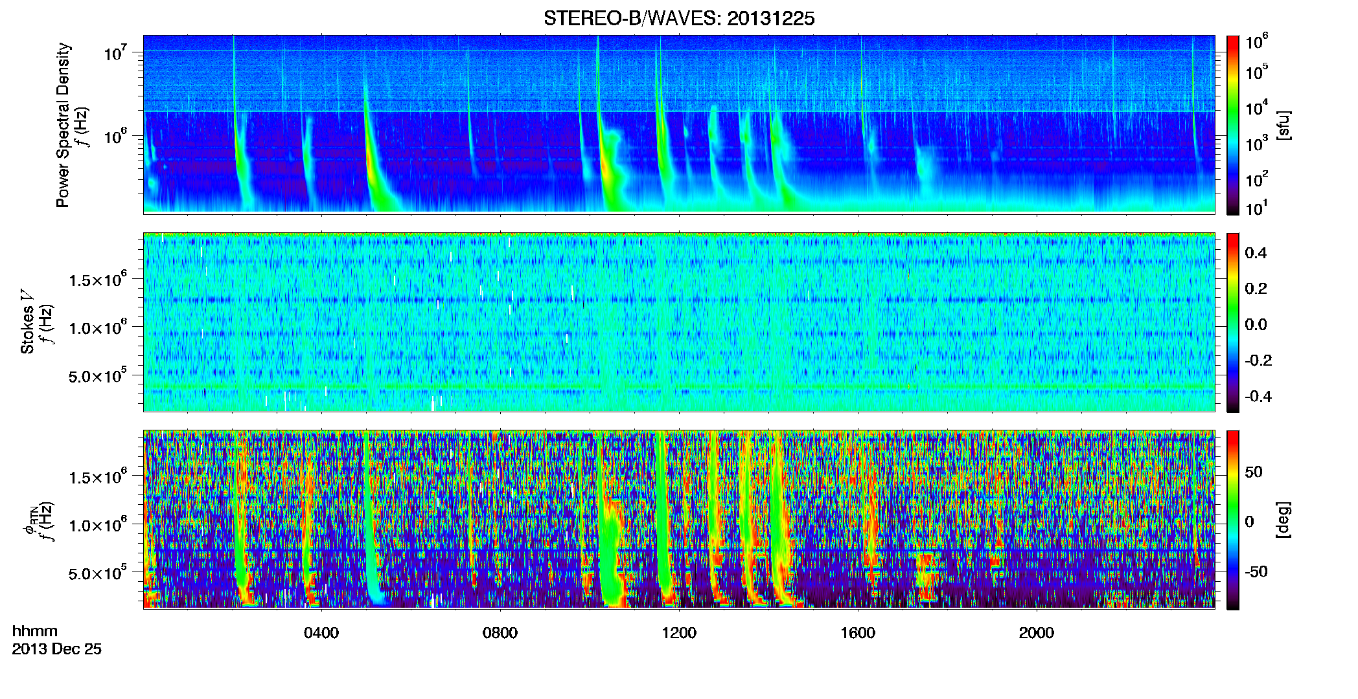Screen dimensions: 1358x699
Task: Click the 0.0 Stokes V colorbar label
Action: click(1256, 324)
